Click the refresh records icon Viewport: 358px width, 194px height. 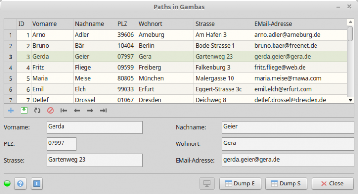tap(37, 111)
